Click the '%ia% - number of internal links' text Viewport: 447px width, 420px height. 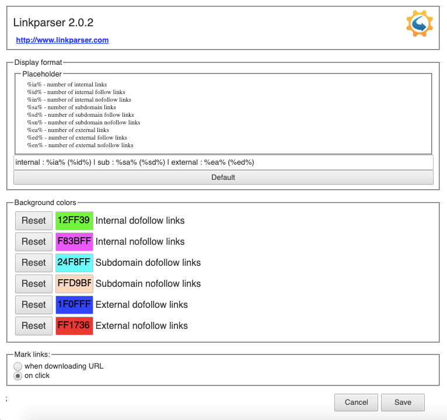[x=67, y=85]
